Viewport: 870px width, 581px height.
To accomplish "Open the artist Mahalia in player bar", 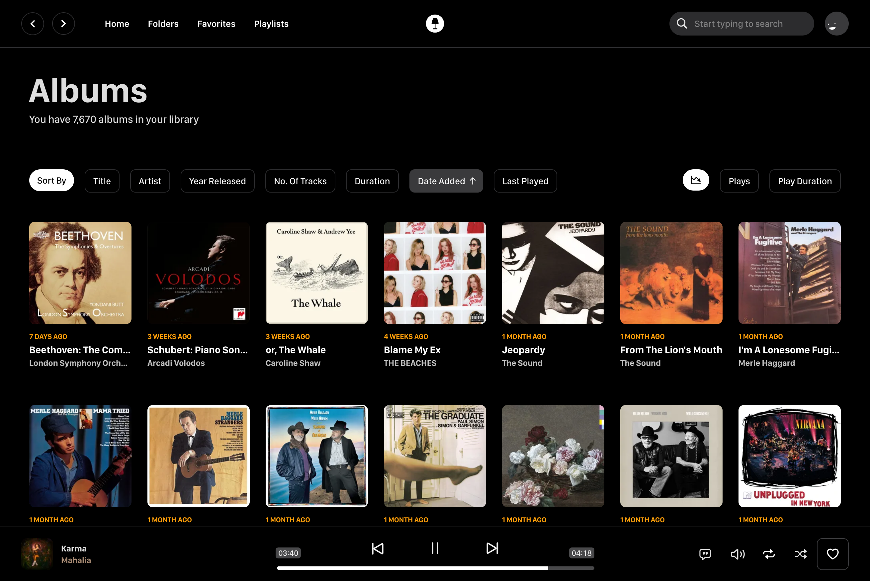I will click(x=76, y=560).
